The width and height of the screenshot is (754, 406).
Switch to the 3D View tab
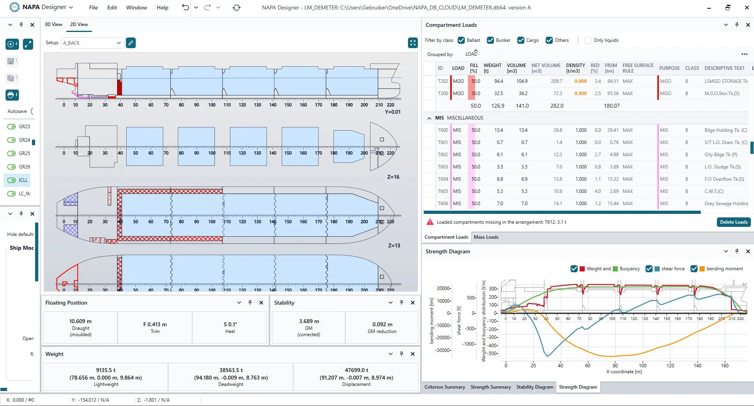[x=53, y=24]
